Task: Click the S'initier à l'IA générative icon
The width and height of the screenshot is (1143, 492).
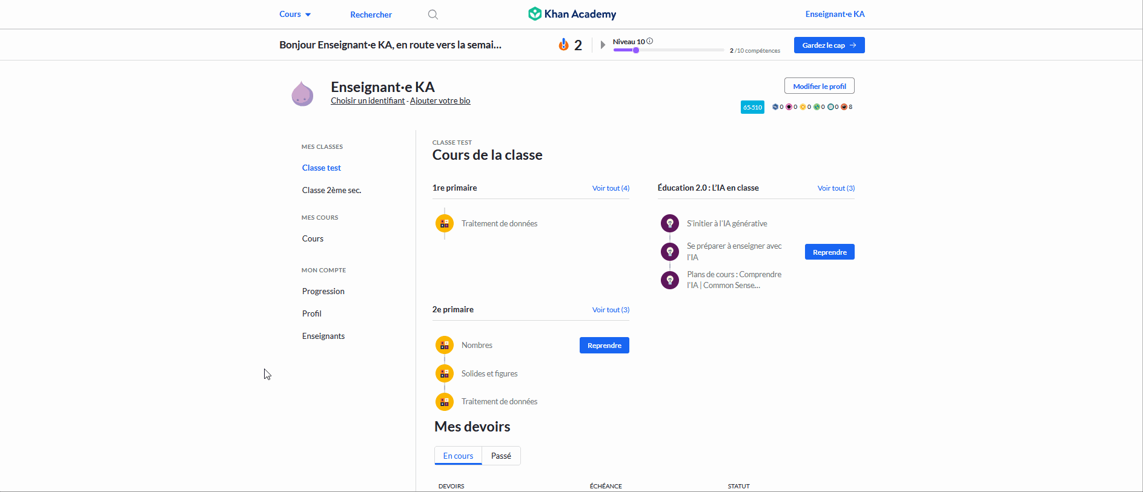Action: pos(670,223)
